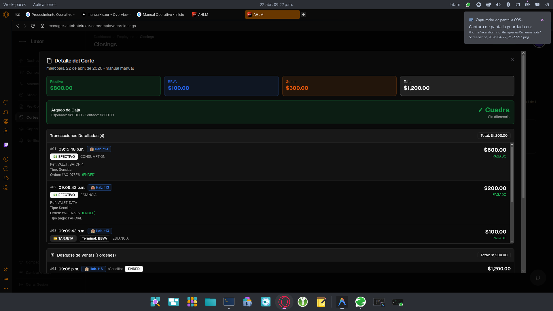
Task: Click the Hab. 113 badge on transaction #02
Action: [x=100, y=187]
